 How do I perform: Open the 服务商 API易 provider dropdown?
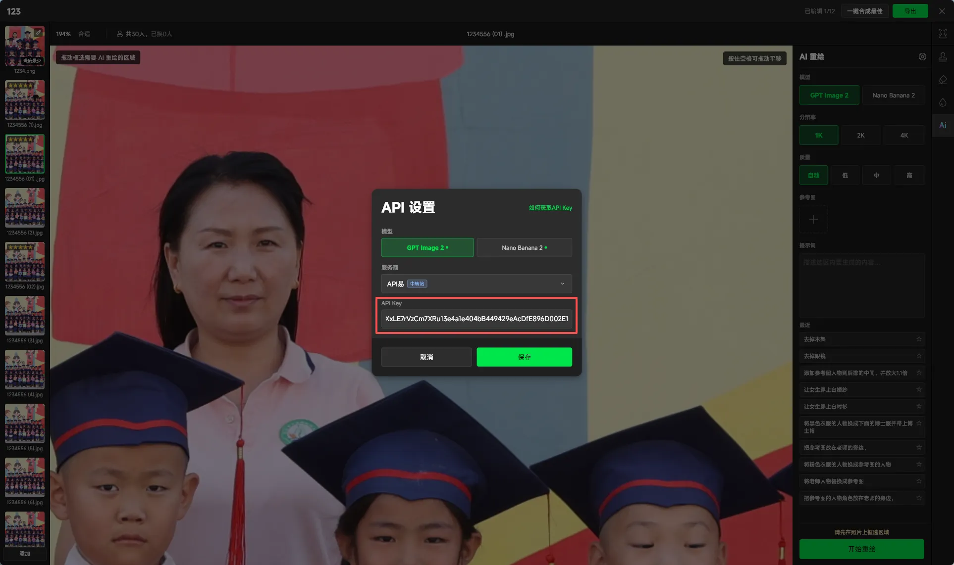(x=477, y=283)
